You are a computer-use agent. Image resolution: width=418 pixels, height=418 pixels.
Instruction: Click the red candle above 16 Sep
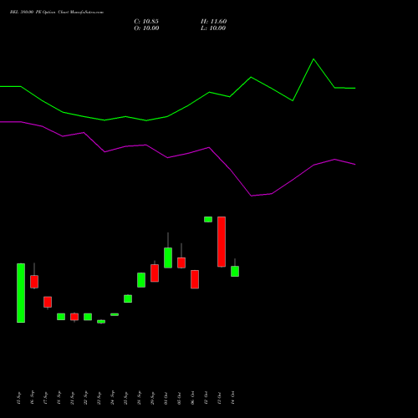tap(34, 282)
